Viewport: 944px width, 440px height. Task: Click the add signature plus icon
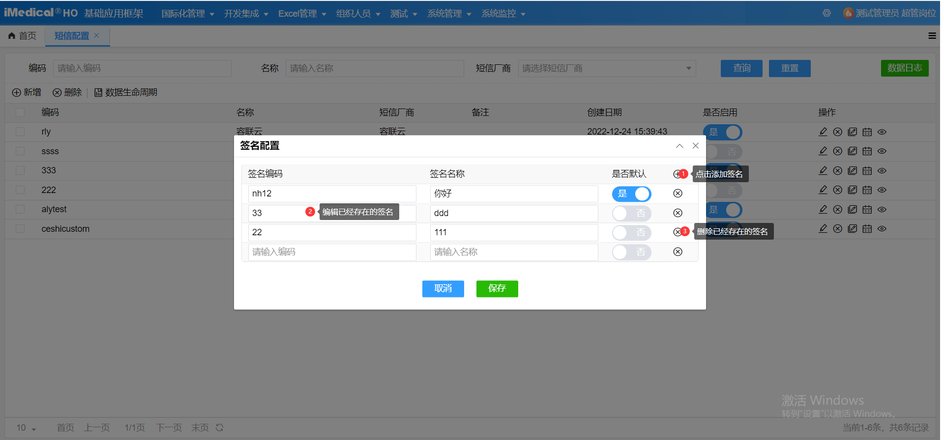point(677,174)
